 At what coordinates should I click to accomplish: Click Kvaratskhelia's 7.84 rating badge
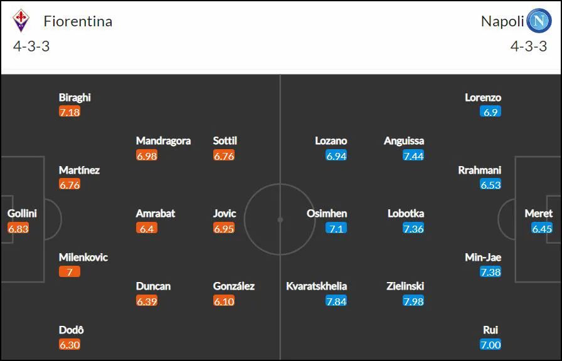click(336, 301)
